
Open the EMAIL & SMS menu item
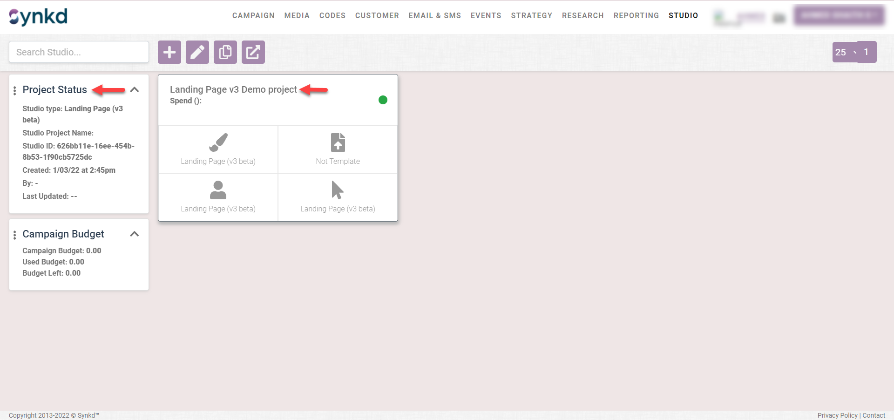pos(434,15)
